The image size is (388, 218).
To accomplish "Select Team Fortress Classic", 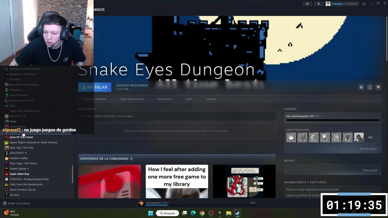I will [23, 190].
